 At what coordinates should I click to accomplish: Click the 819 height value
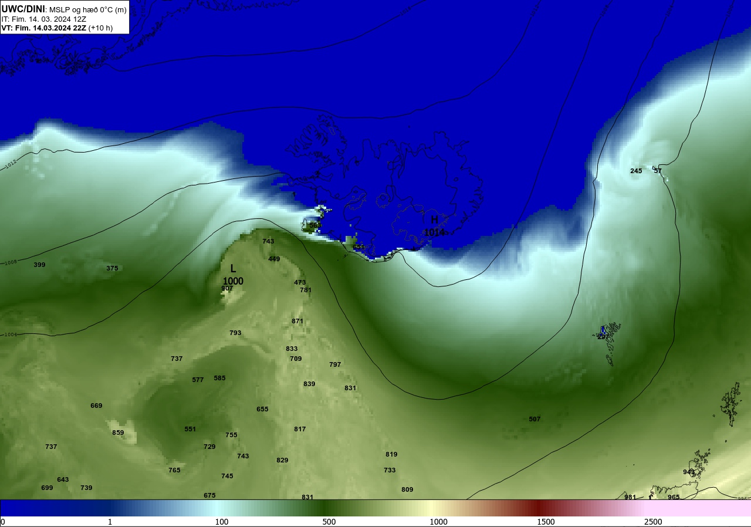pyautogui.click(x=391, y=454)
